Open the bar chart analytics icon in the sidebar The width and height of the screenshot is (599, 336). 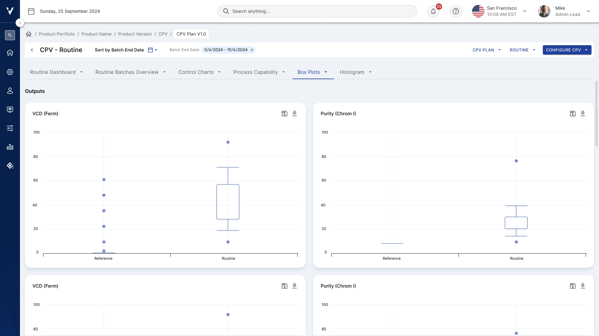tap(10, 147)
